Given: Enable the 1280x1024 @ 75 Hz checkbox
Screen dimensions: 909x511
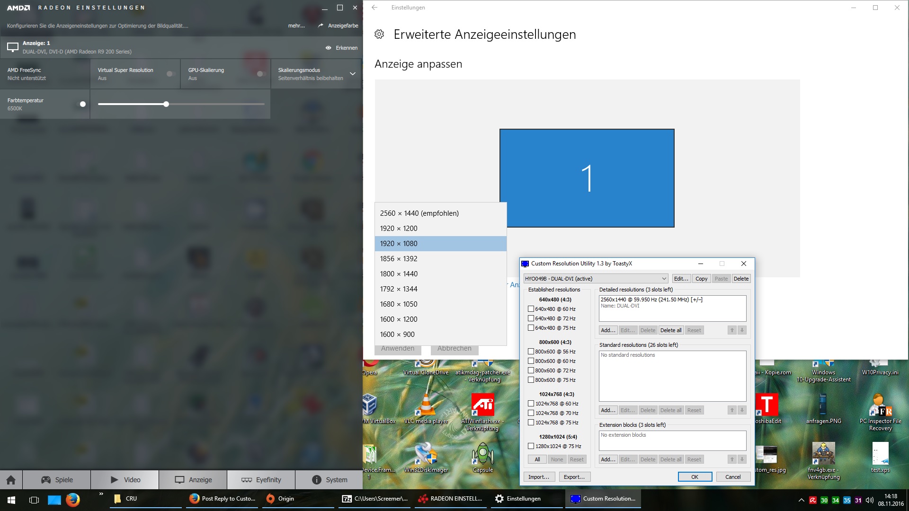Looking at the screenshot, I should (531, 446).
